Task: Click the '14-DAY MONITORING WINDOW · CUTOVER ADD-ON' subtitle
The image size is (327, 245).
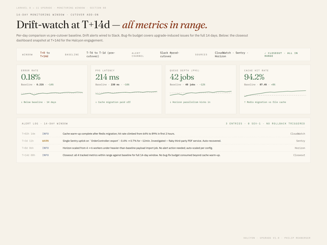Action: (57, 15)
